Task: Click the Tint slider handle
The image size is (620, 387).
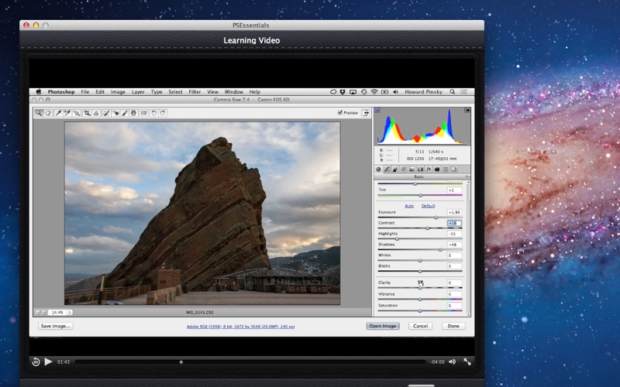Action: click(x=420, y=195)
